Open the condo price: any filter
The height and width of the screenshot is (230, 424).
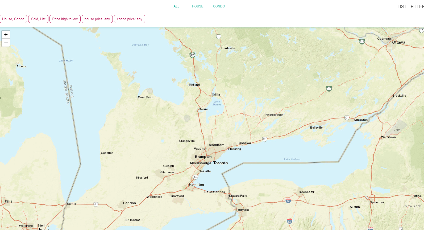point(130,19)
